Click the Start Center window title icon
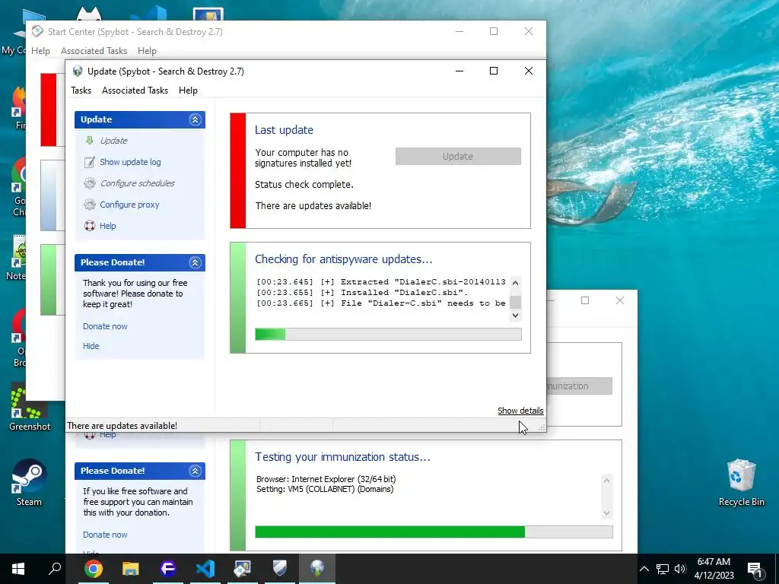Viewport: 779px width, 584px height. coord(37,31)
